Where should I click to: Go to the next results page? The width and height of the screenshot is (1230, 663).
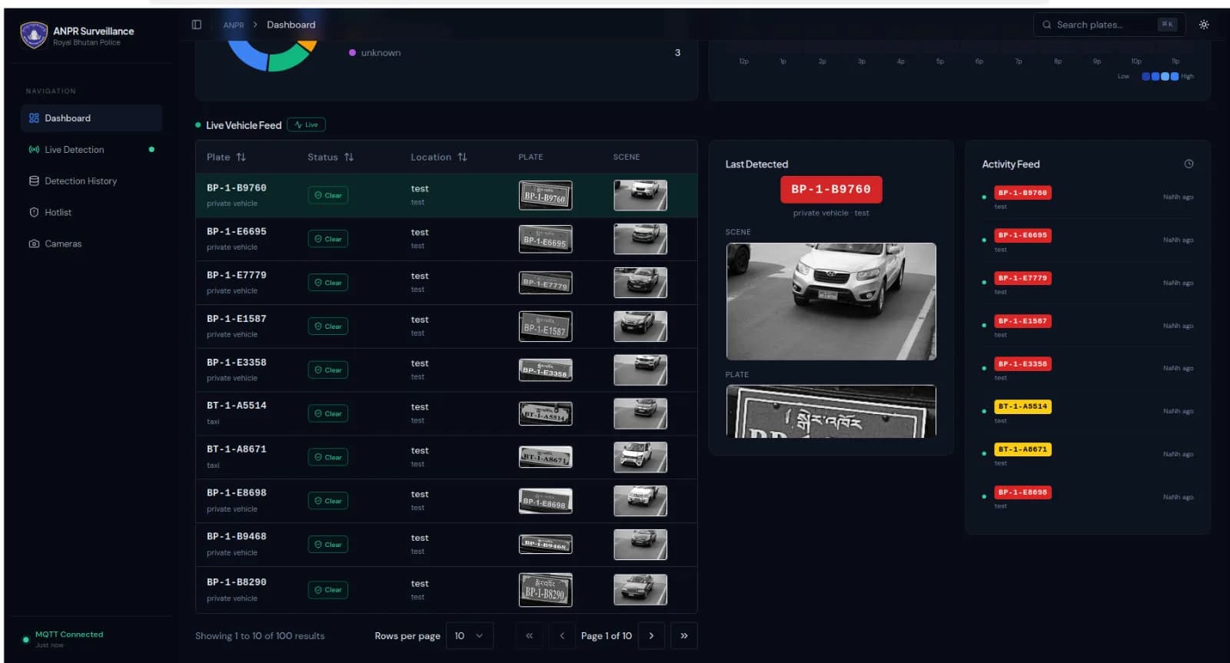pos(651,636)
